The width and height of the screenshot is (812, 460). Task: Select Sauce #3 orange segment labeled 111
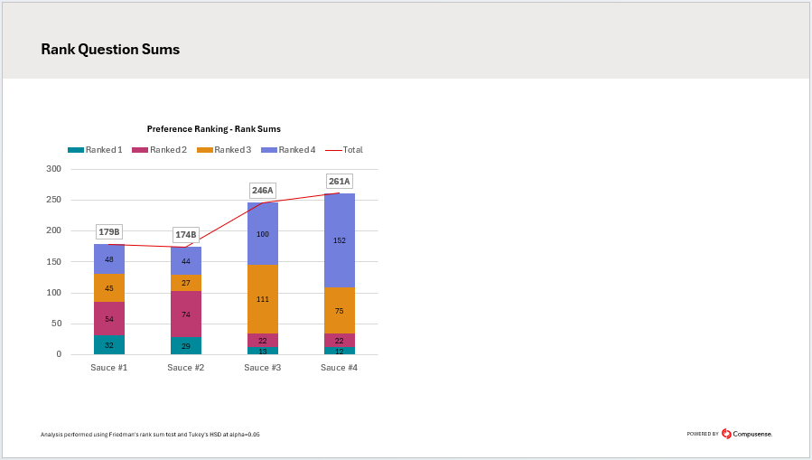click(x=263, y=299)
